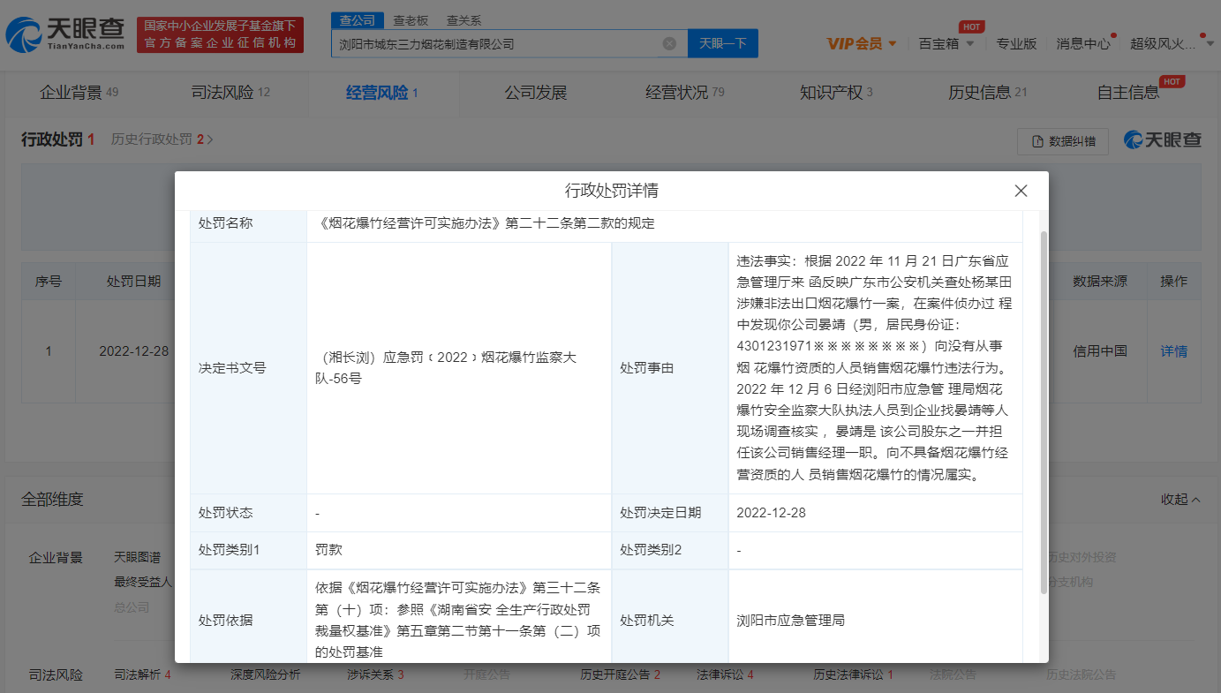Select the 查关系 search tab
This screenshot has height=693, width=1221.
464,20
